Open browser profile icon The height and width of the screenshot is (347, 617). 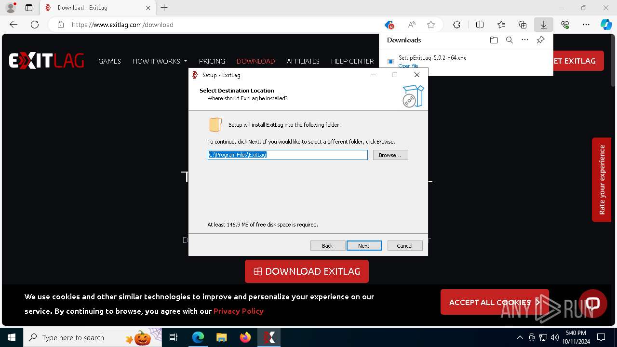coord(10,8)
